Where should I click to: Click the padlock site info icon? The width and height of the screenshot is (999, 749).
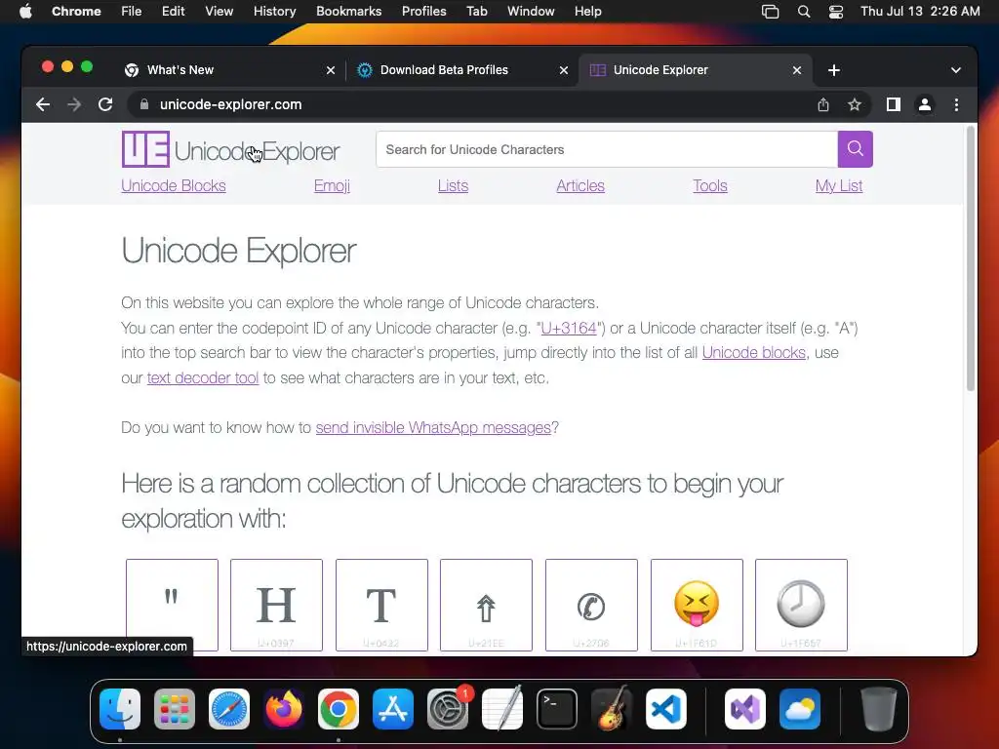tap(144, 104)
